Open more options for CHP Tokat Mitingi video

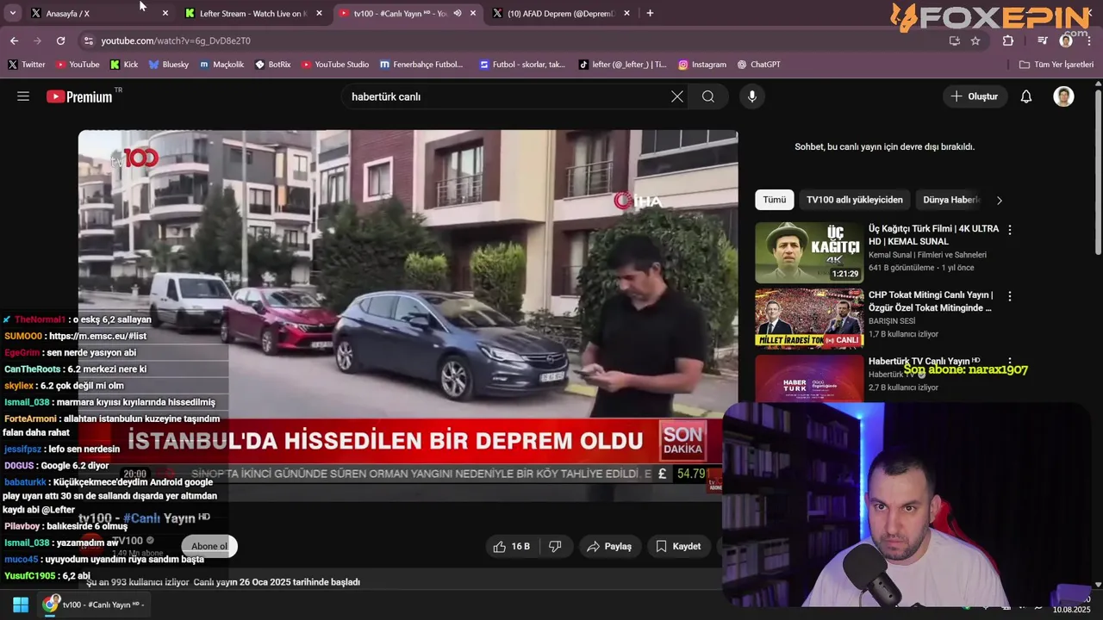[1010, 296]
